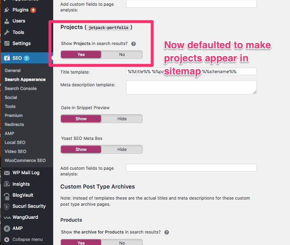Screen dimensions: 290x245
Task: Set Show Projects in search results to No
Action: 122,54
